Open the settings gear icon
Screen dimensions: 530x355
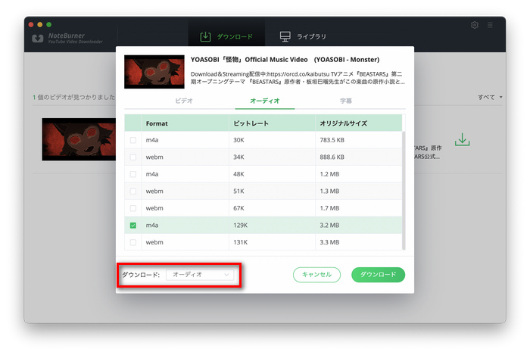tap(474, 25)
